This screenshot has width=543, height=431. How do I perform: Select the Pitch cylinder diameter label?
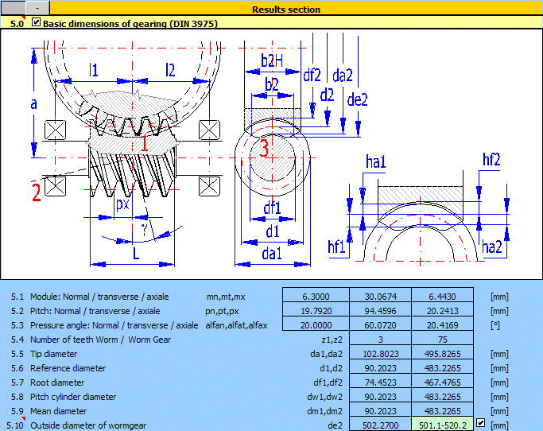[72, 397]
